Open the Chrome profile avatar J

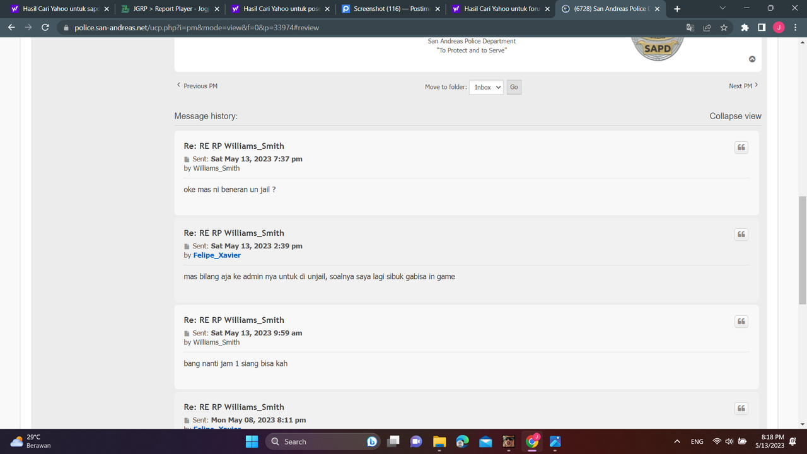click(x=779, y=28)
